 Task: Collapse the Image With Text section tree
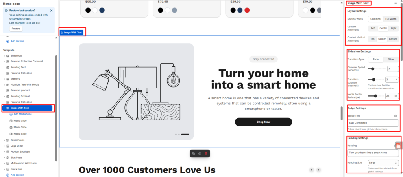tap(4, 108)
